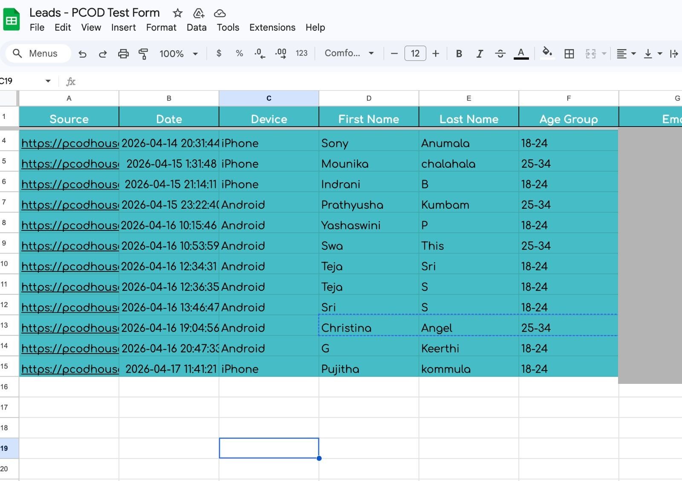Click into the formula bar
Screen dimensions: 682x481
(379, 81)
